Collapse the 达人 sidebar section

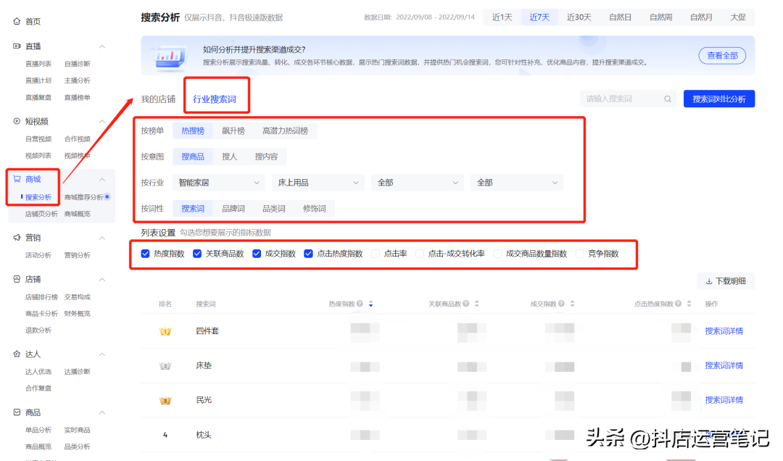point(102,354)
